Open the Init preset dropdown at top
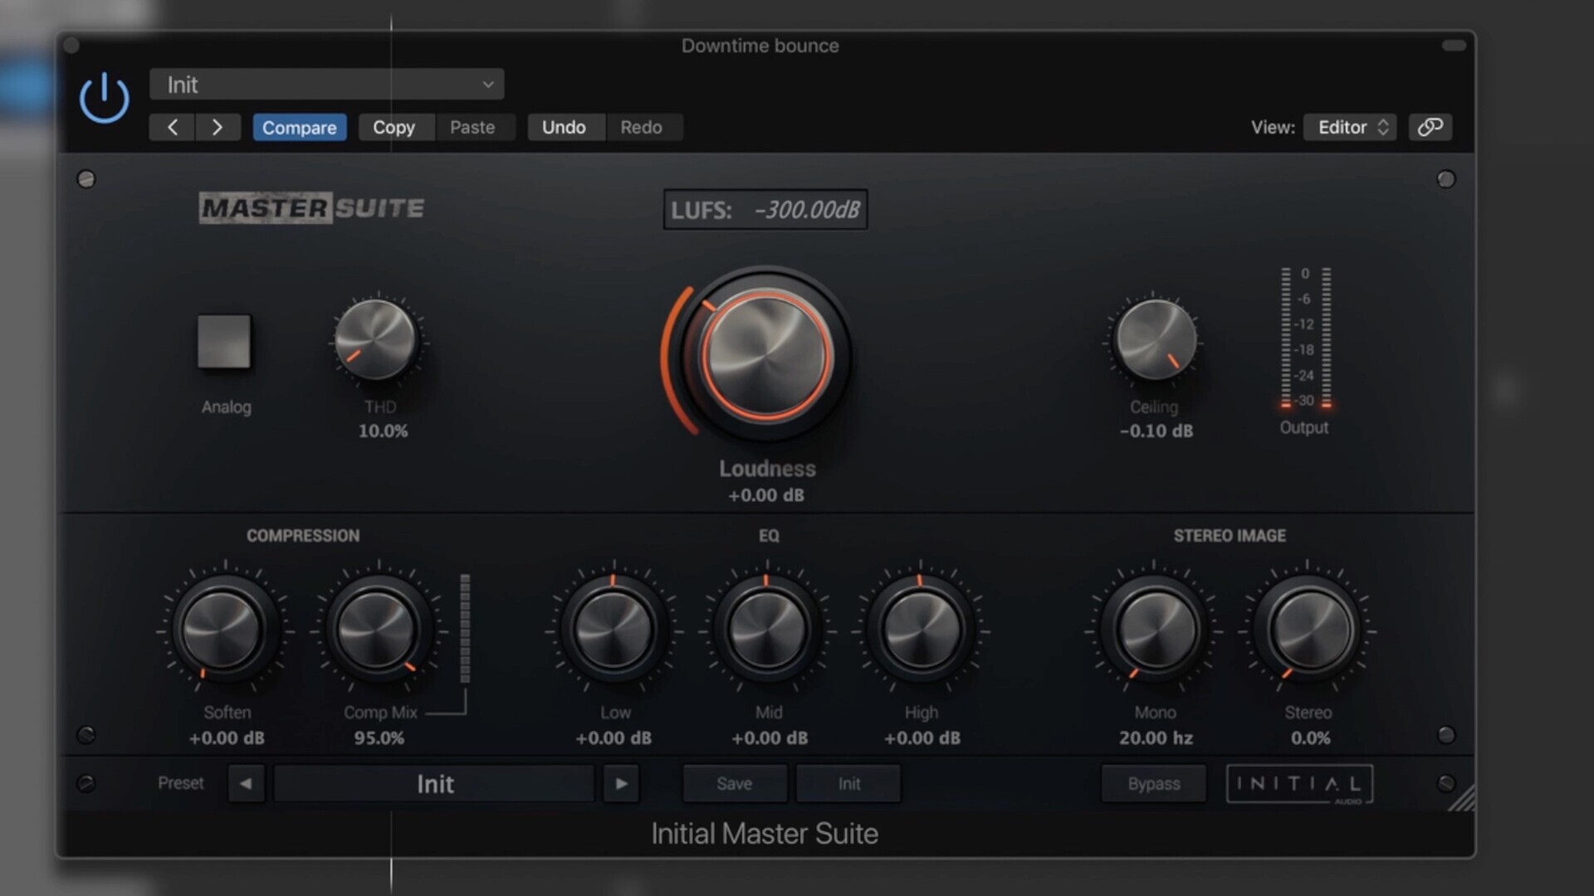Screen dimensions: 1594x896 click(x=326, y=85)
